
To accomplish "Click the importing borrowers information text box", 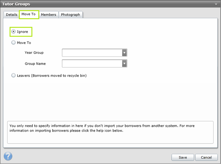I will tap(110, 132).
